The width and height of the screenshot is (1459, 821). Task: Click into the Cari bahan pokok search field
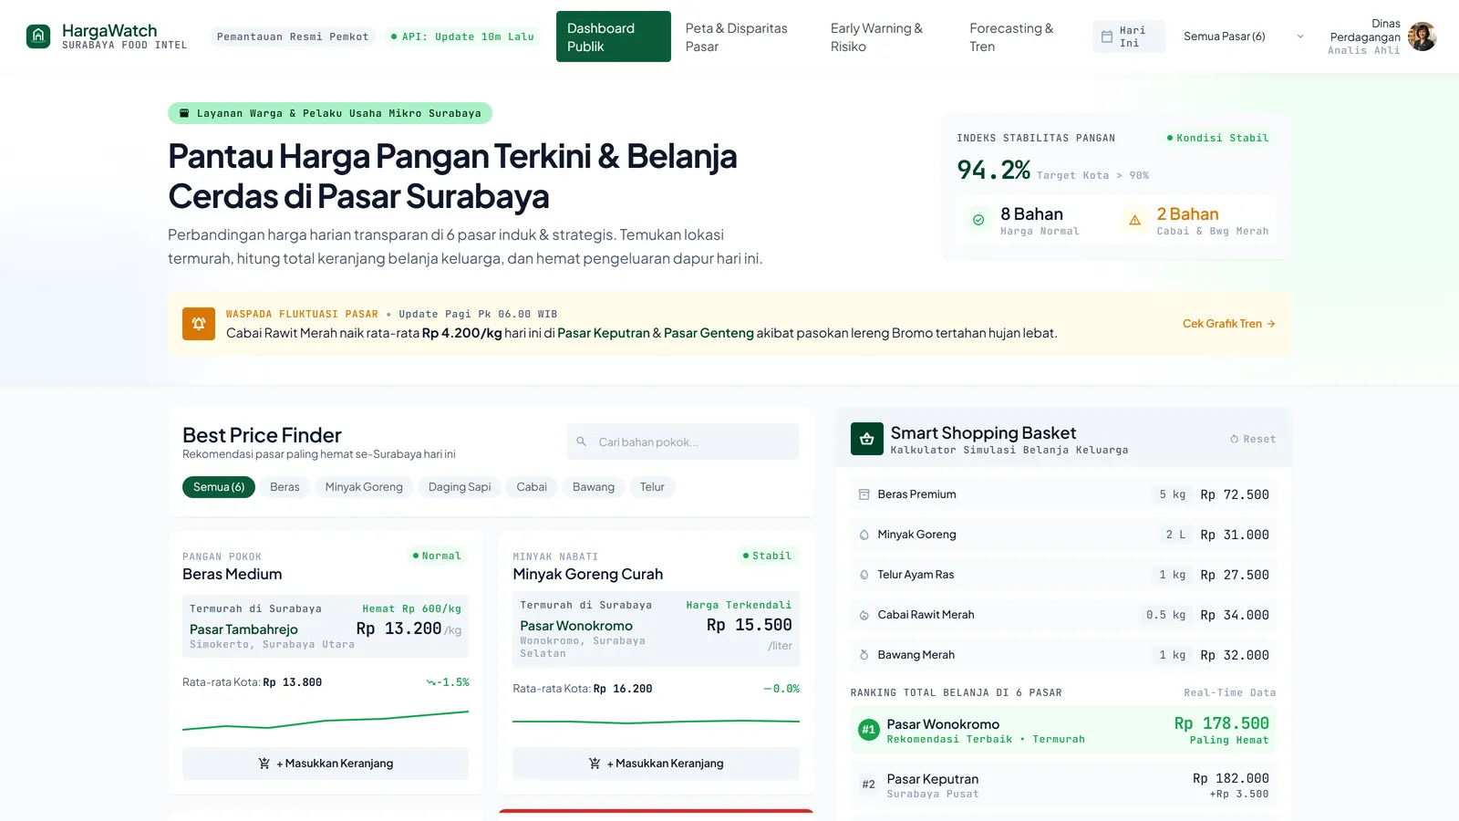point(683,442)
